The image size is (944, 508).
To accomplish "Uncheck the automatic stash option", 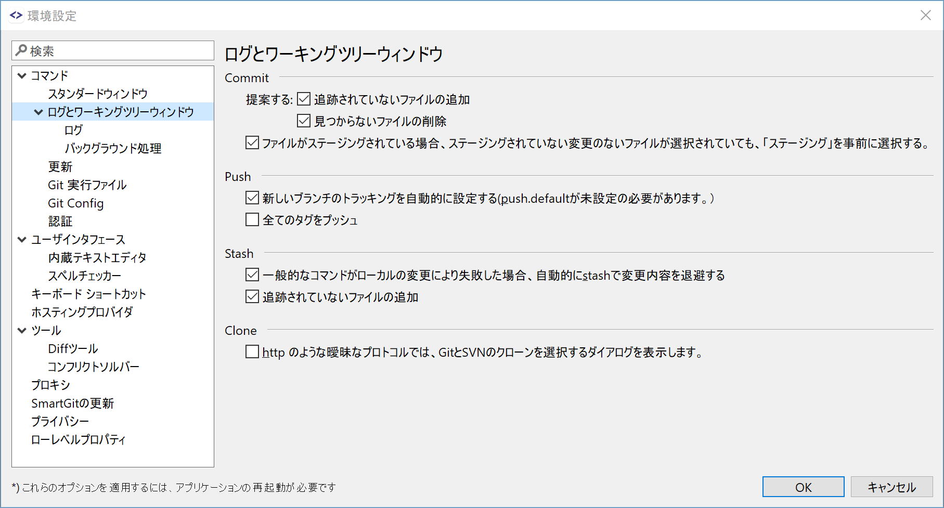I will 252,275.
